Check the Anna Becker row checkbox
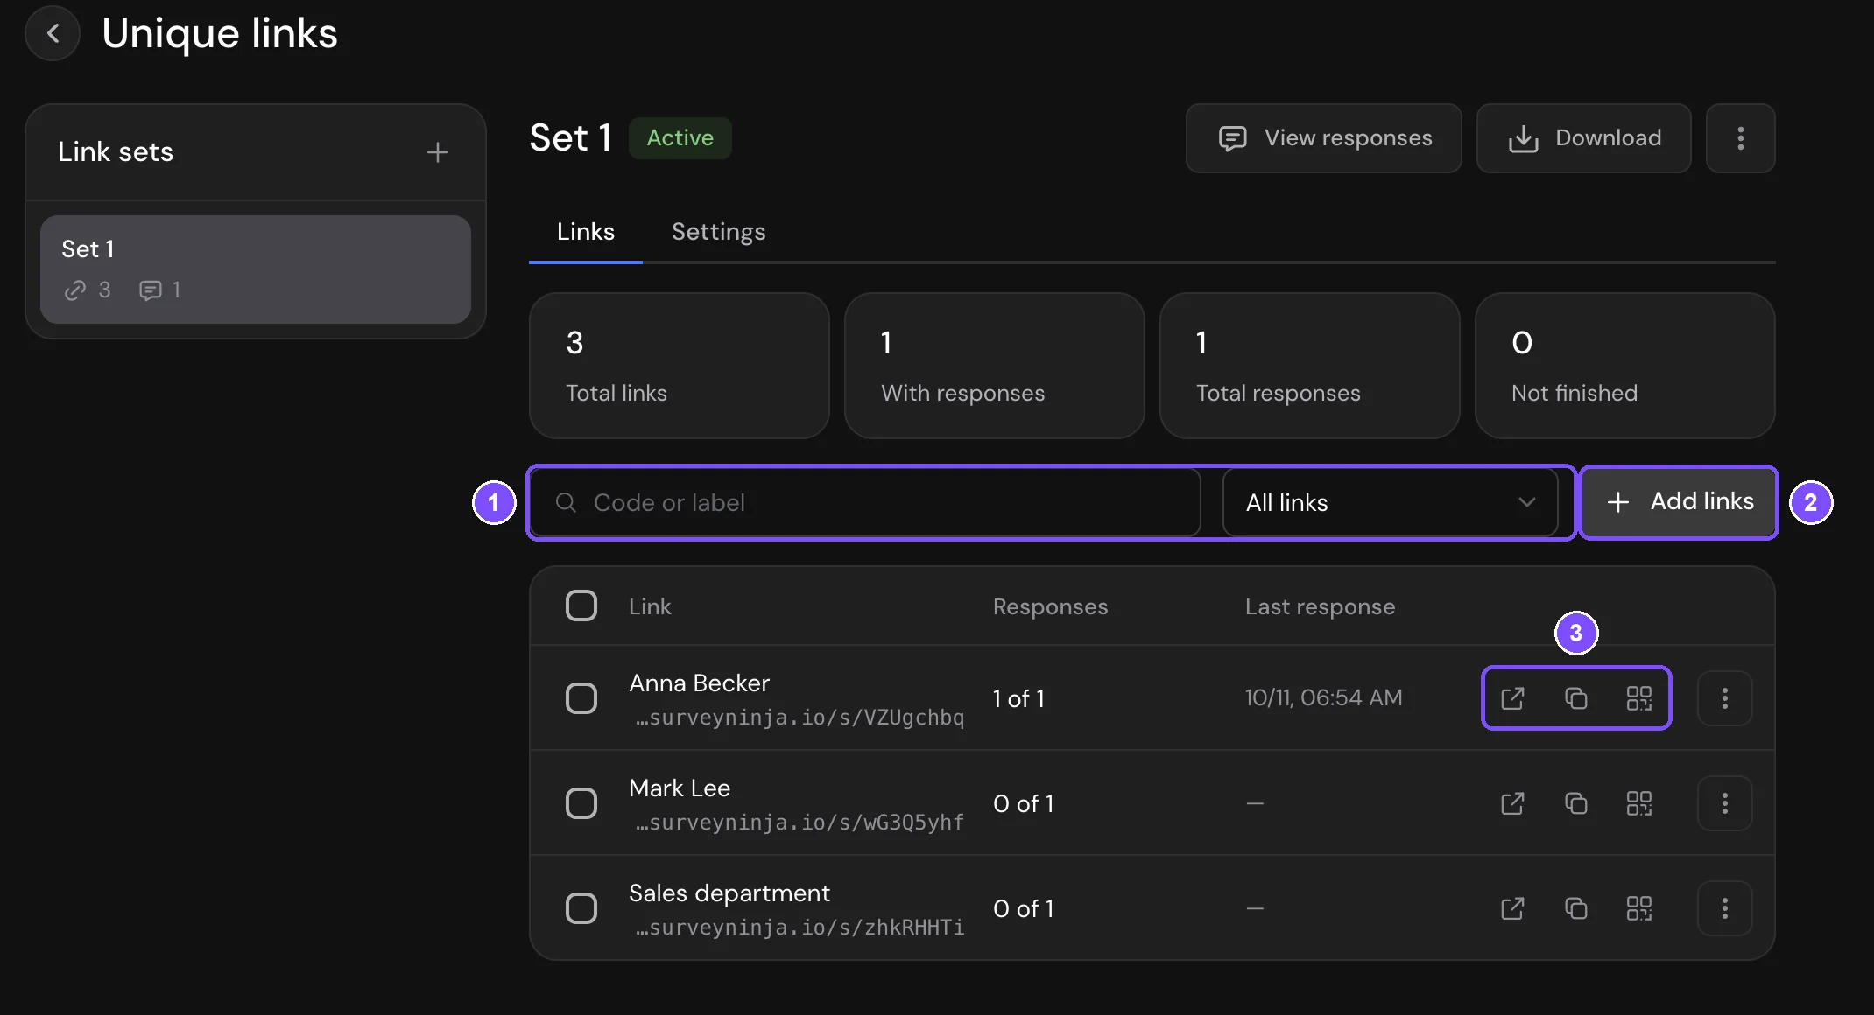The width and height of the screenshot is (1874, 1015). point(581,698)
